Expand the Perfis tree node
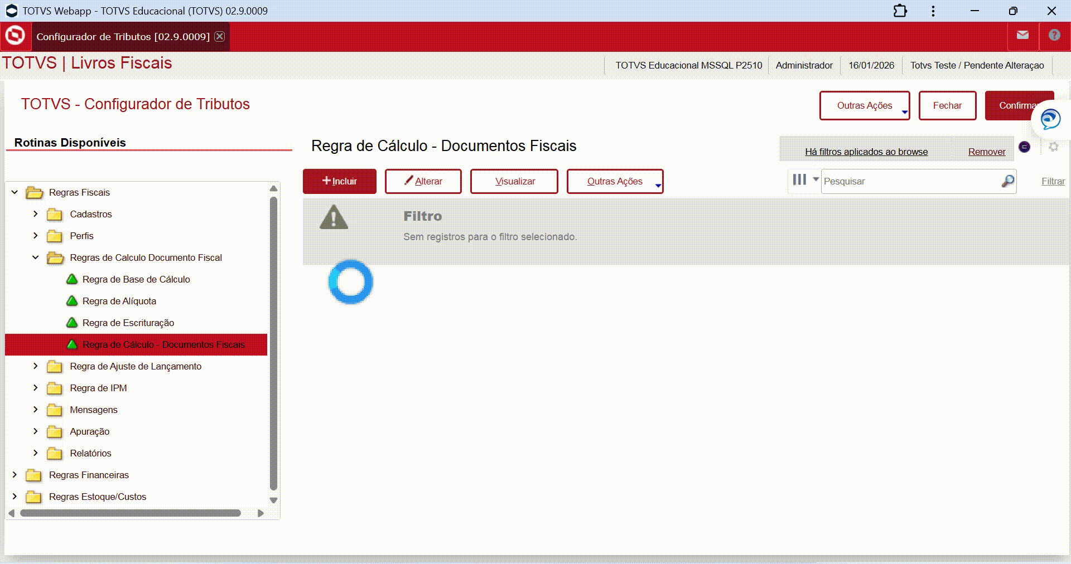1071x564 pixels. (x=35, y=236)
